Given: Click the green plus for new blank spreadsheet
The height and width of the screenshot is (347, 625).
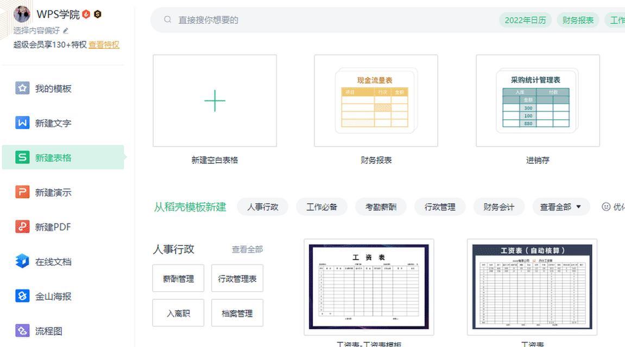Looking at the screenshot, I should pyautogui.click(x=215, y=101).
